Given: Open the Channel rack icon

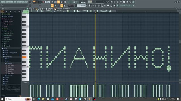Looking at the screenshot, I should 96,6.
